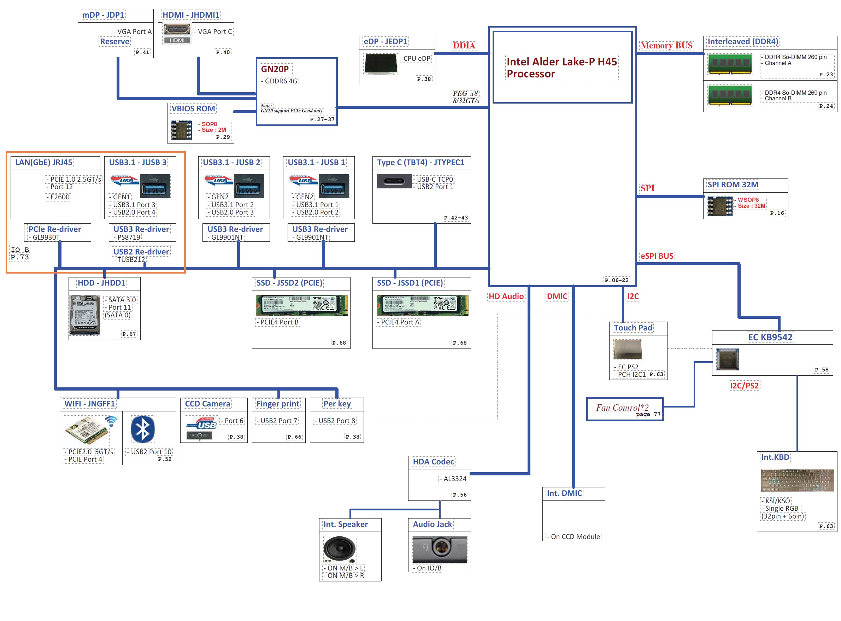This screenshot has width=841, height=621.
Task: Click the hard drive image in HDD block
Action: 84,315
